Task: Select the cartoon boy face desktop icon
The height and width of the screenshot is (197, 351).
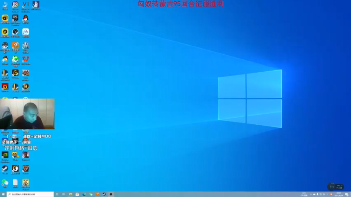Action: pyautogui.click(x=5, y=47)
